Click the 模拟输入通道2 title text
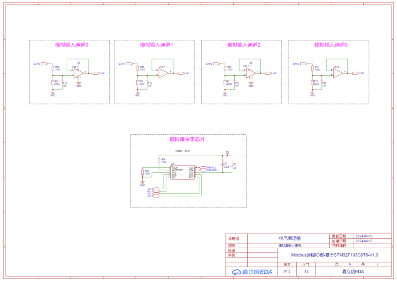 244,45
